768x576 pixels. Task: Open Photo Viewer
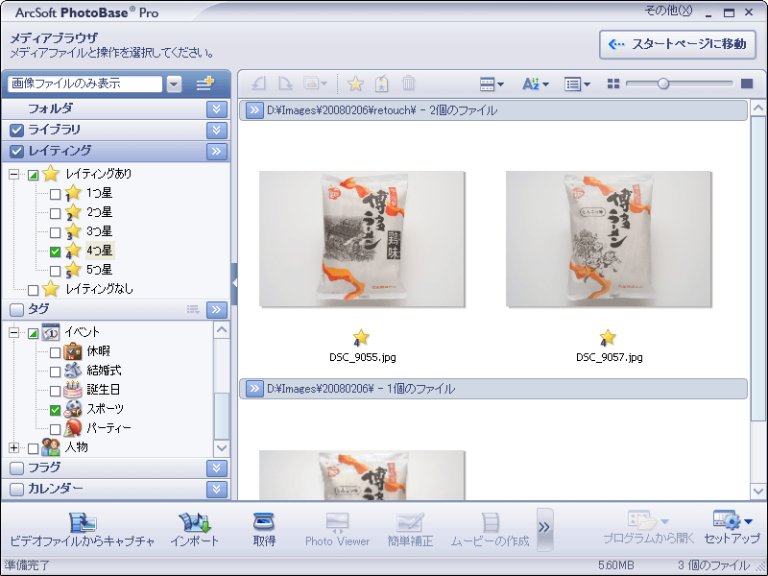tap(337, 529)
